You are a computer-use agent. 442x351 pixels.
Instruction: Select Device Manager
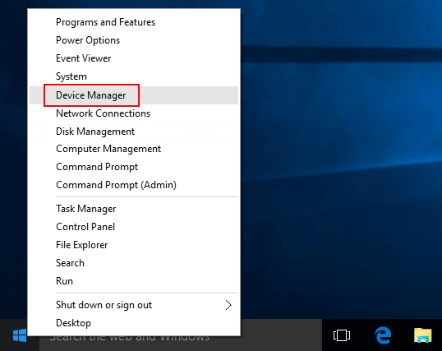[x=134, y=95]
